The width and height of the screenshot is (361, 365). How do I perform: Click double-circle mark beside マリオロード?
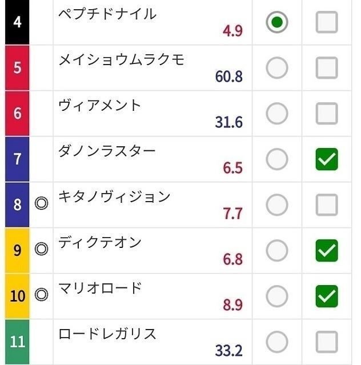coord(41,295)
